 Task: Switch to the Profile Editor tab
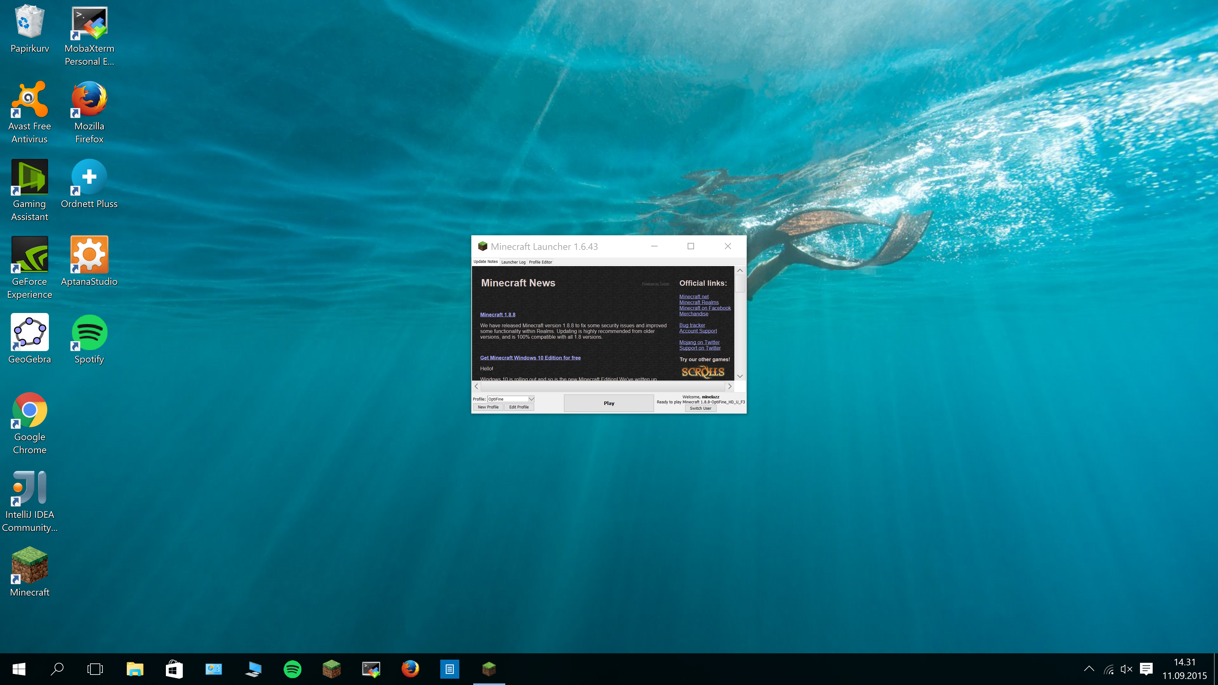coord(540,262)
